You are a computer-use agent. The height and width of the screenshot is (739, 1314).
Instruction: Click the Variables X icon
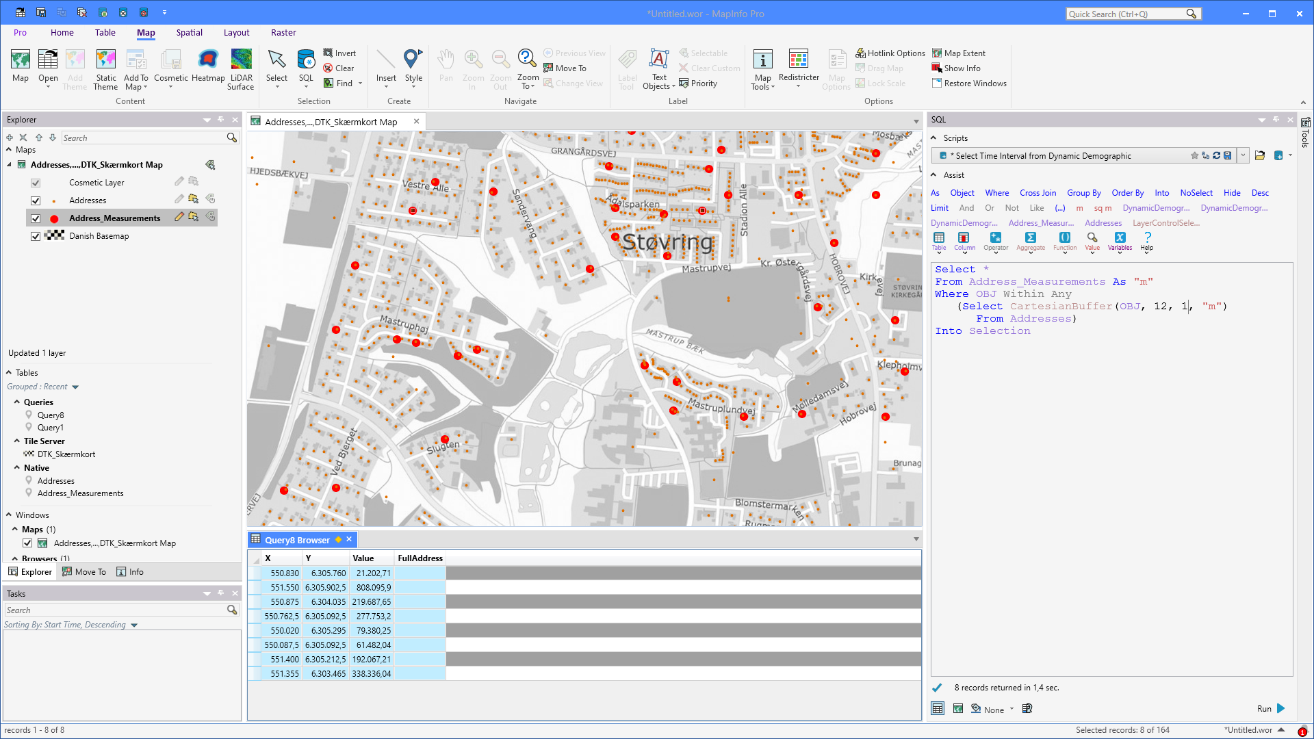tap(1120, 238)
